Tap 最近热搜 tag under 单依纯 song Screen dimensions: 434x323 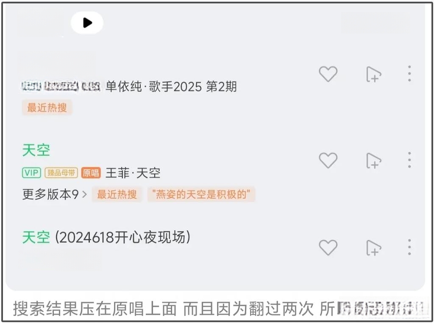pos(47,107)
